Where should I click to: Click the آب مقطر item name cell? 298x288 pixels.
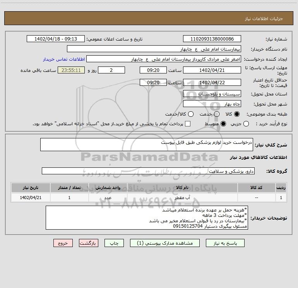click(182, 198)
